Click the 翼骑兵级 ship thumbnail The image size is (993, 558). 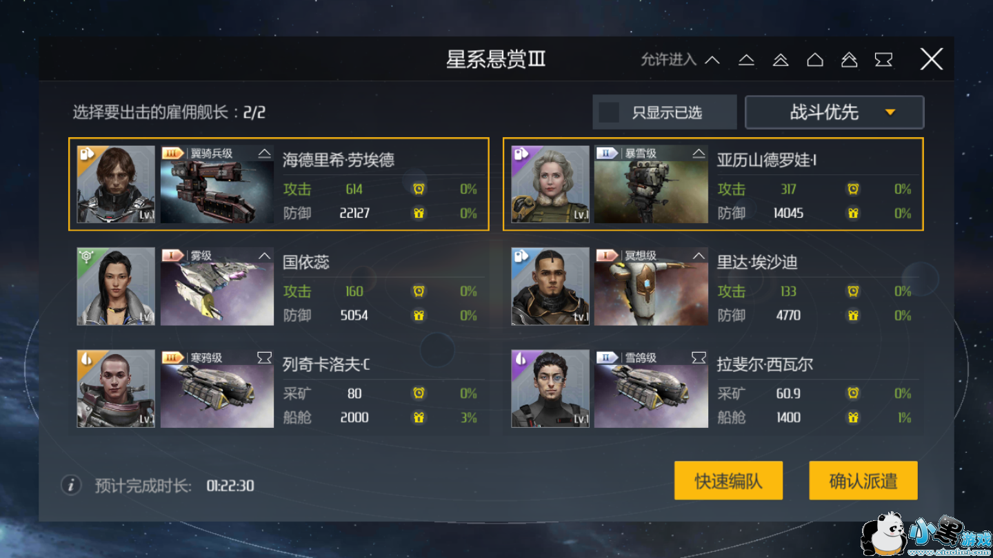[x=217, y=184]
